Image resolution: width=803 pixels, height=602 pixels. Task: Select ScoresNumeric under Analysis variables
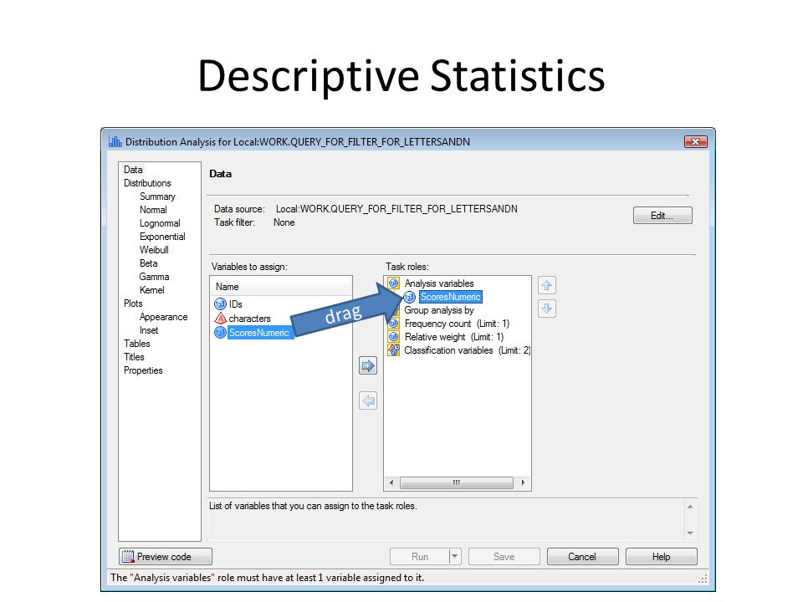point(450,296)
